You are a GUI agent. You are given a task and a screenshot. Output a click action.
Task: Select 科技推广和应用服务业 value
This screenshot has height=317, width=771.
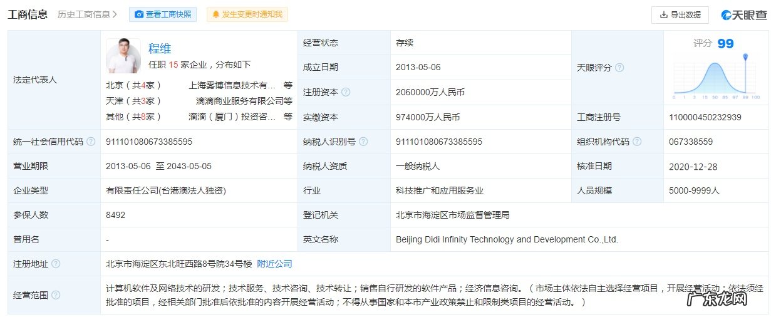click(x=440, y=190)
